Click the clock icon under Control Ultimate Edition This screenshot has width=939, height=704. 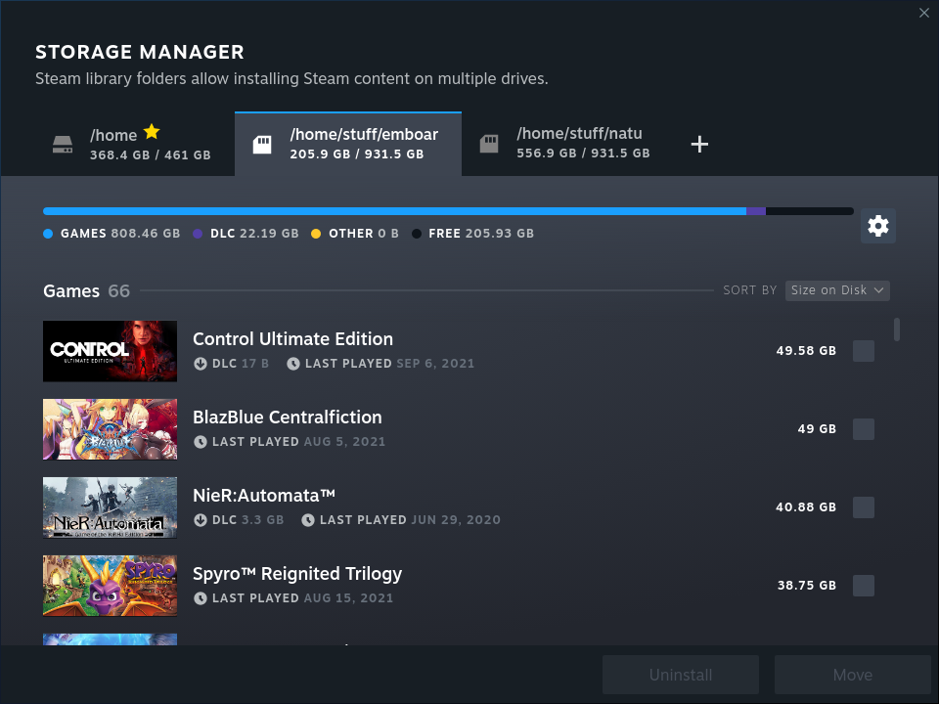(x=292, y=364)
